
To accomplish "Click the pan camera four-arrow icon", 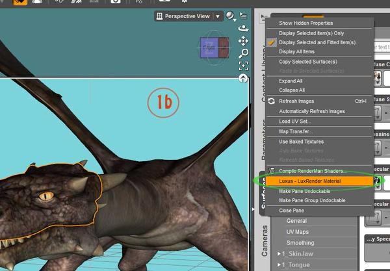I will tap(243, 41).
